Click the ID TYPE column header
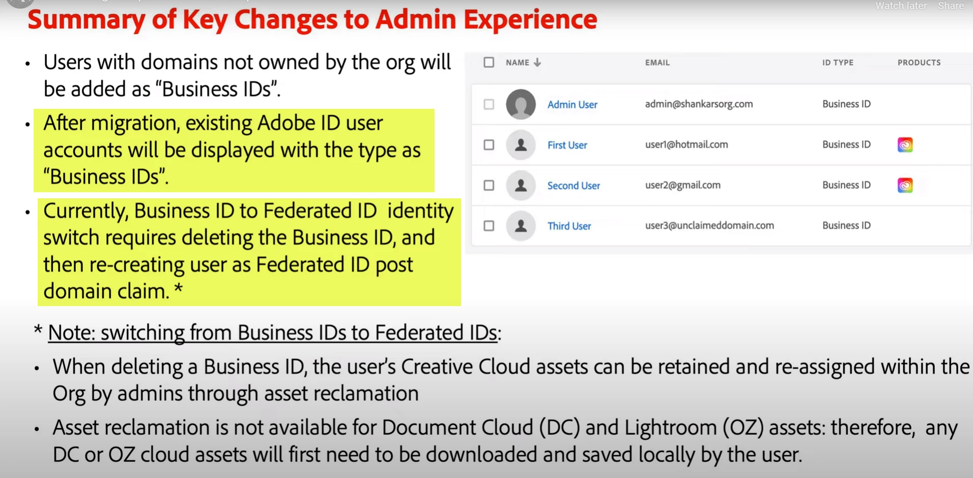This screenshot has height=478, width=973. click(838, 63)
